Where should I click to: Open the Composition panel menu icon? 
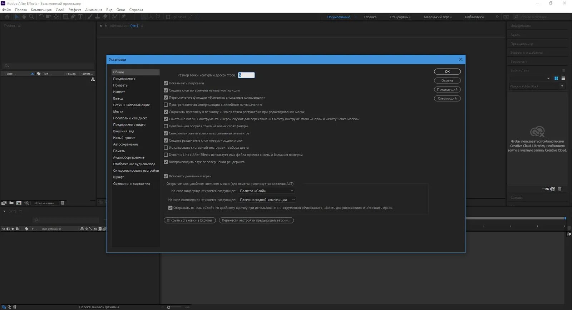click(142, 26)
